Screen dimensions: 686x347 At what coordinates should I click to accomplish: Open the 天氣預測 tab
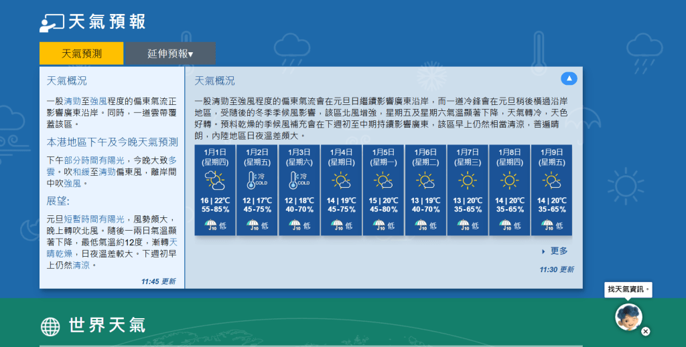81,53
